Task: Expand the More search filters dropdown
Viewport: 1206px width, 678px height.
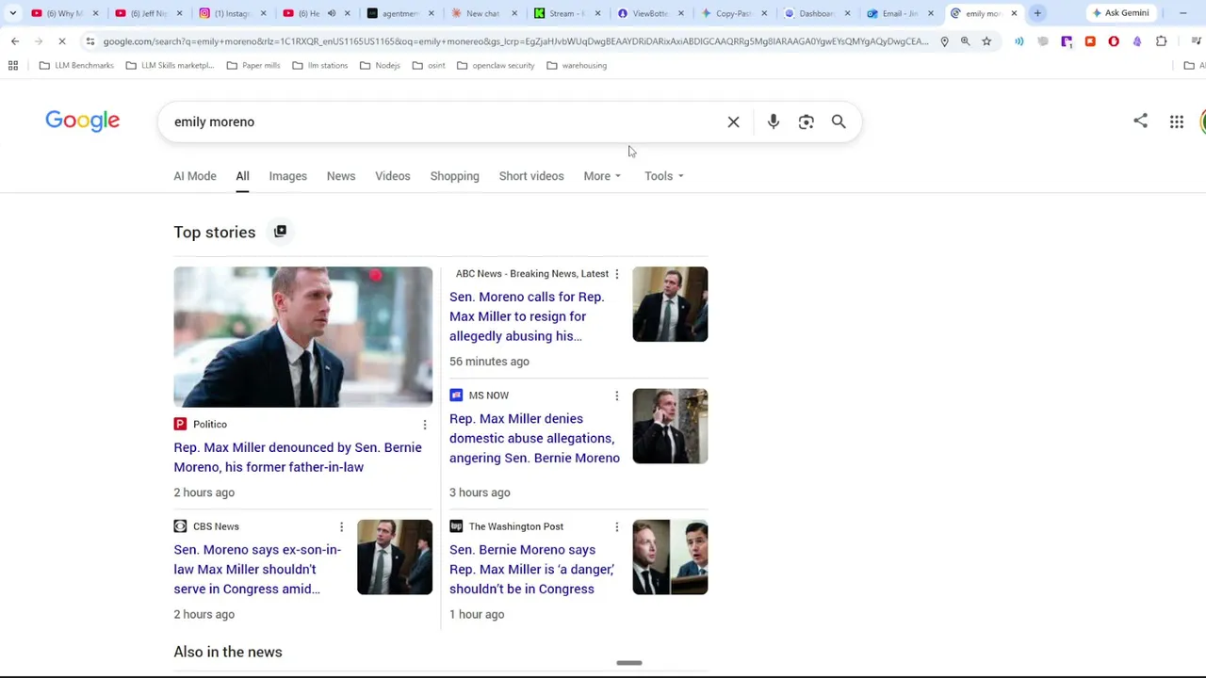Action: 602,176
